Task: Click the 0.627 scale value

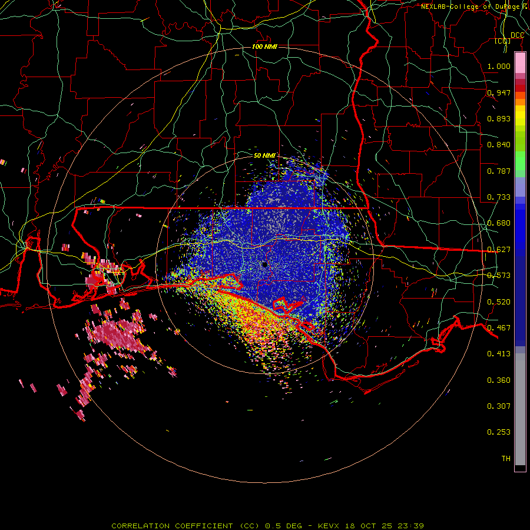Action: (x=499, y=249)
